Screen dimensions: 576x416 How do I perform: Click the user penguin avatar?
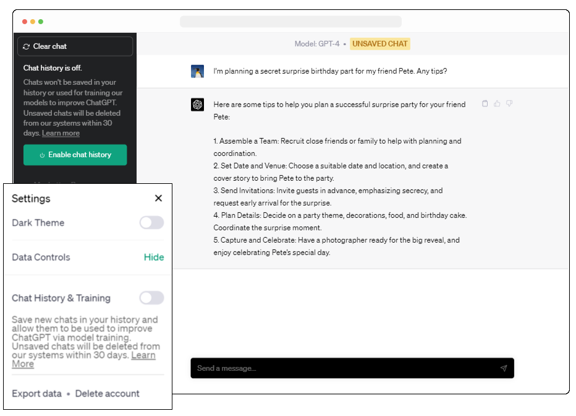click(x=197, y=71)
